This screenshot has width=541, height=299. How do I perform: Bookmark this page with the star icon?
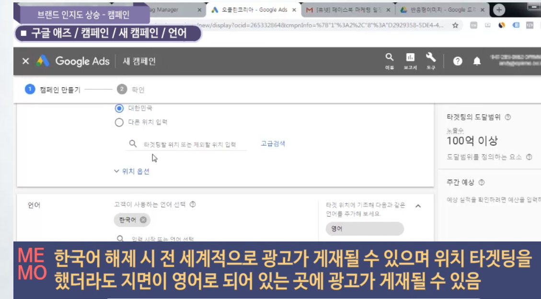point(455,25)
